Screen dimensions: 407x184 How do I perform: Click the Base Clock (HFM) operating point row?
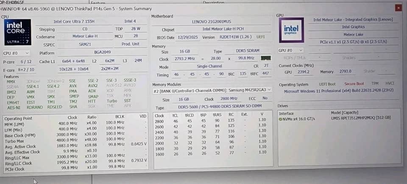click(75, 135)
